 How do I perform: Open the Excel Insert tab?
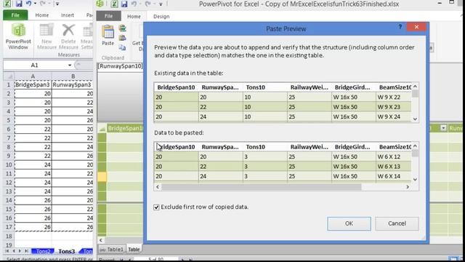pyautogui.click(x=68, y=15)
